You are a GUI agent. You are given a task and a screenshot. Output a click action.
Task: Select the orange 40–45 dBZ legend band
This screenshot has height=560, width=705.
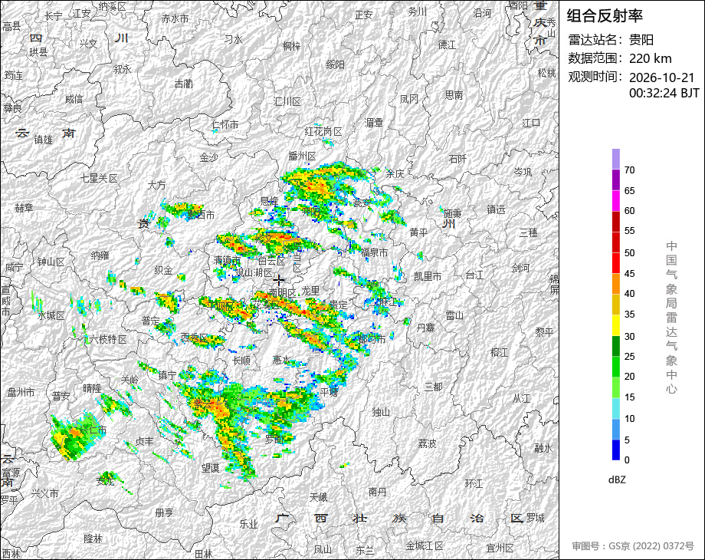616,284
